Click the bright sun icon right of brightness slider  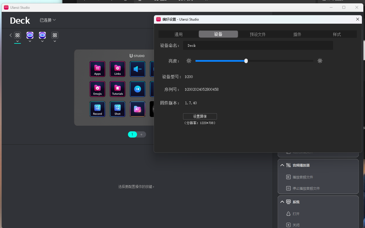[x=320, y=61]
